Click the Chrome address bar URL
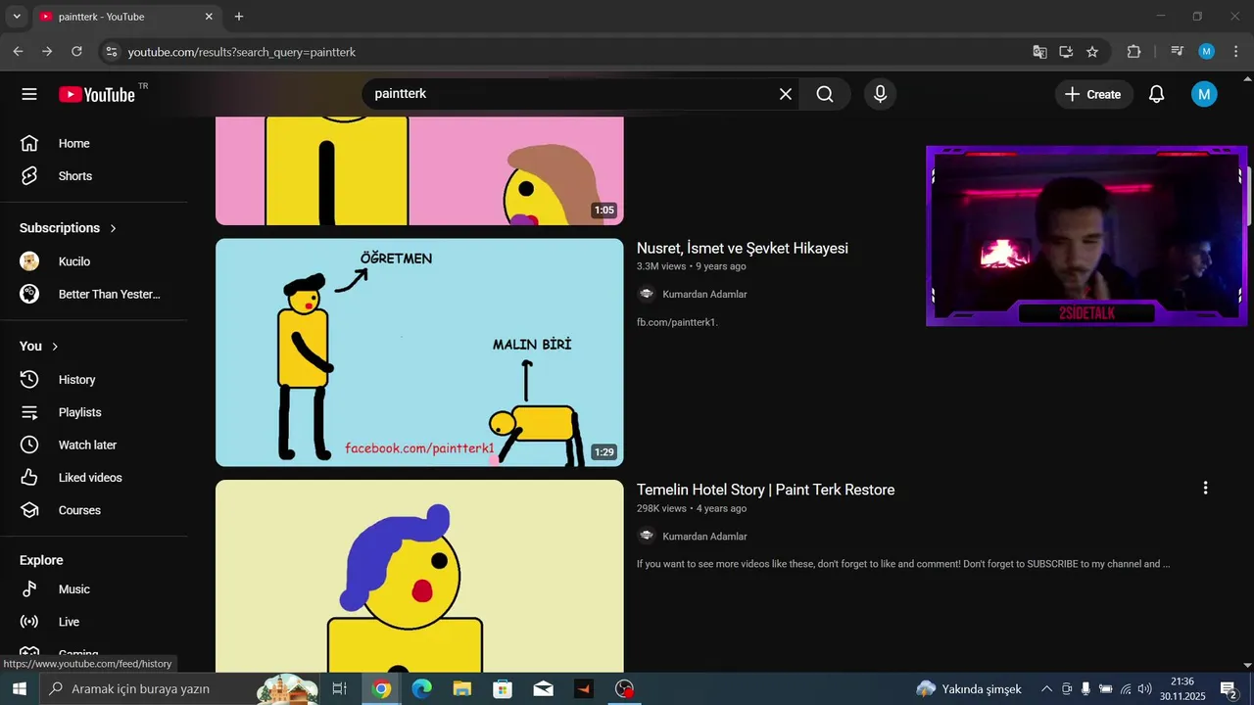 (242, 52)
